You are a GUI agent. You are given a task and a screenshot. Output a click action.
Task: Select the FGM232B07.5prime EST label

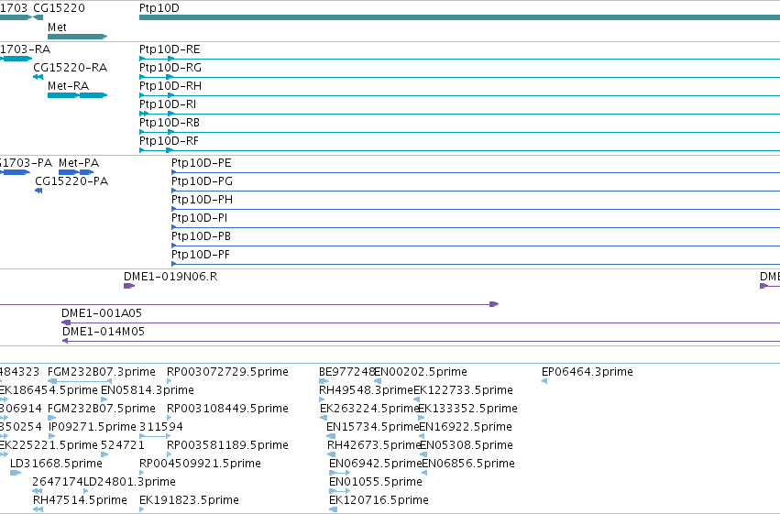click(102, 409)
